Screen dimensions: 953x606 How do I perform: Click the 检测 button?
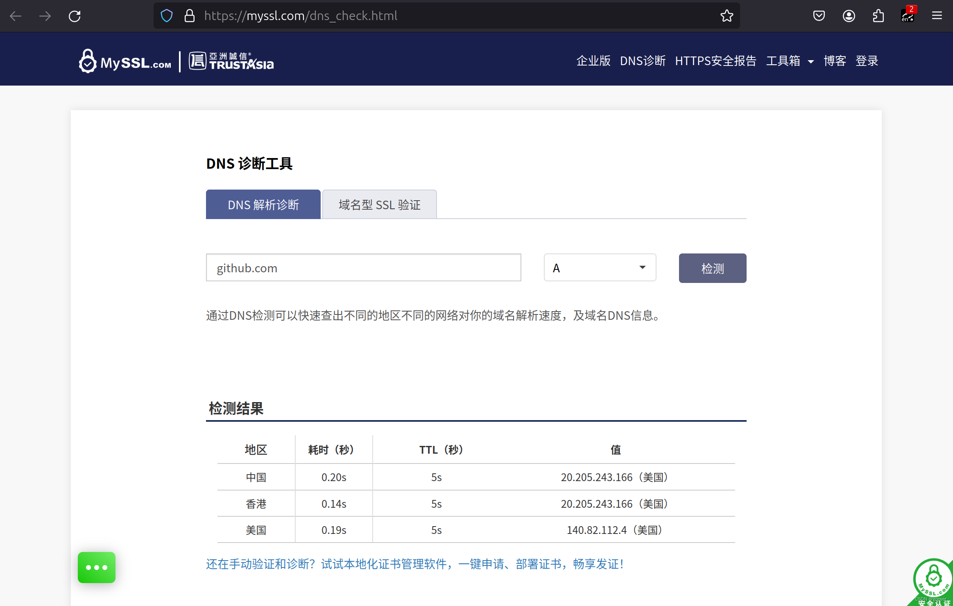pos(712,268)
